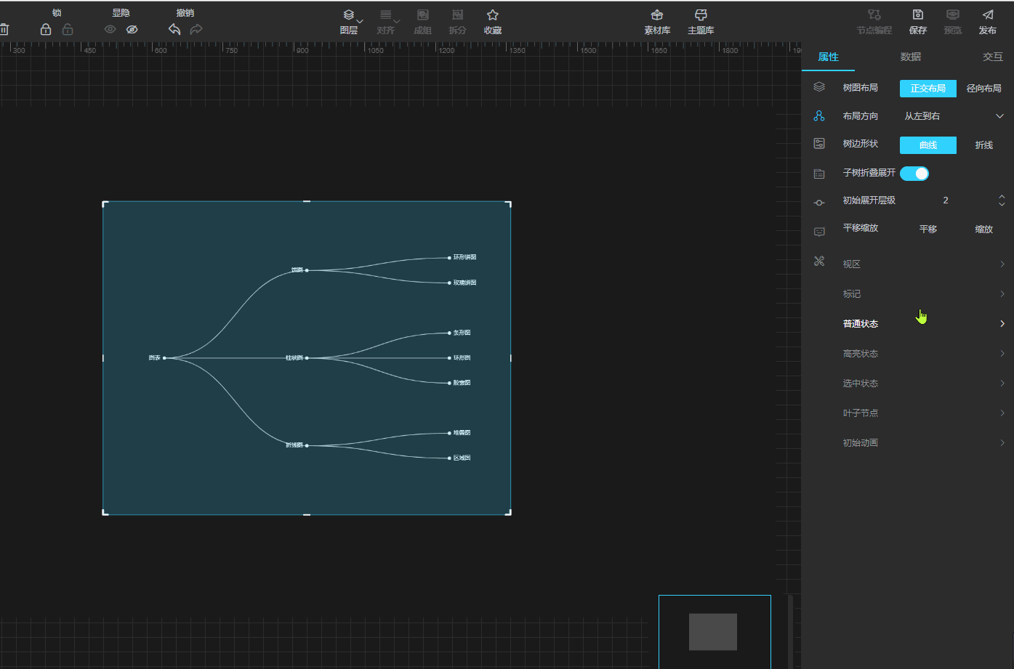The width and height of the screenshot is (1014, 669).
Task: Undo the last action with left arrow
Action: coord(174,30)
